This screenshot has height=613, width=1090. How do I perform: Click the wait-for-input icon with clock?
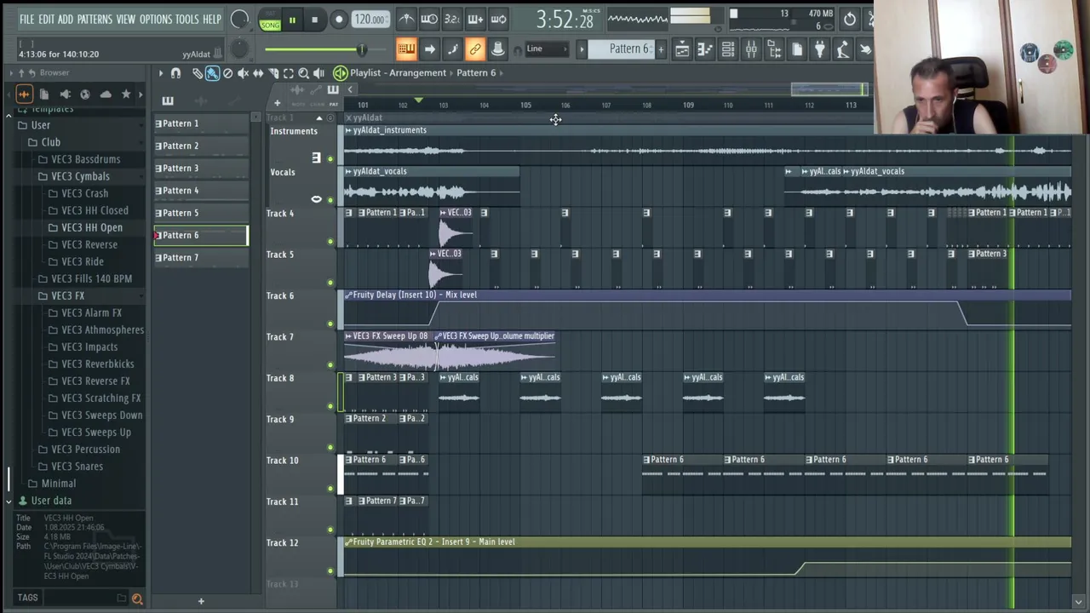pos(429,19)
